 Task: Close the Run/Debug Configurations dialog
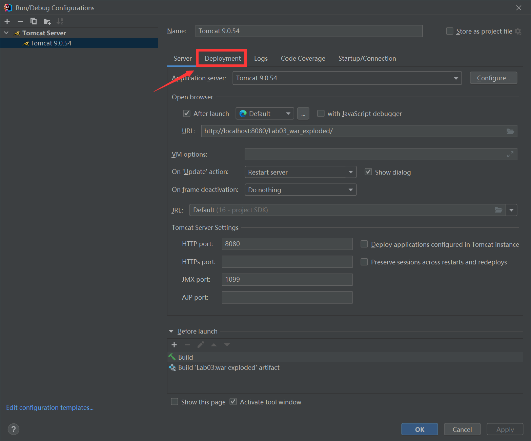click(x=519, y=8)
